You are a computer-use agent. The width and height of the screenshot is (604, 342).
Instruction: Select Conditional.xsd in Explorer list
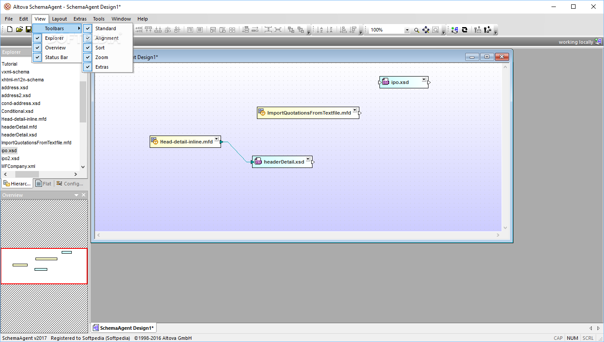(x=18, y=111)
